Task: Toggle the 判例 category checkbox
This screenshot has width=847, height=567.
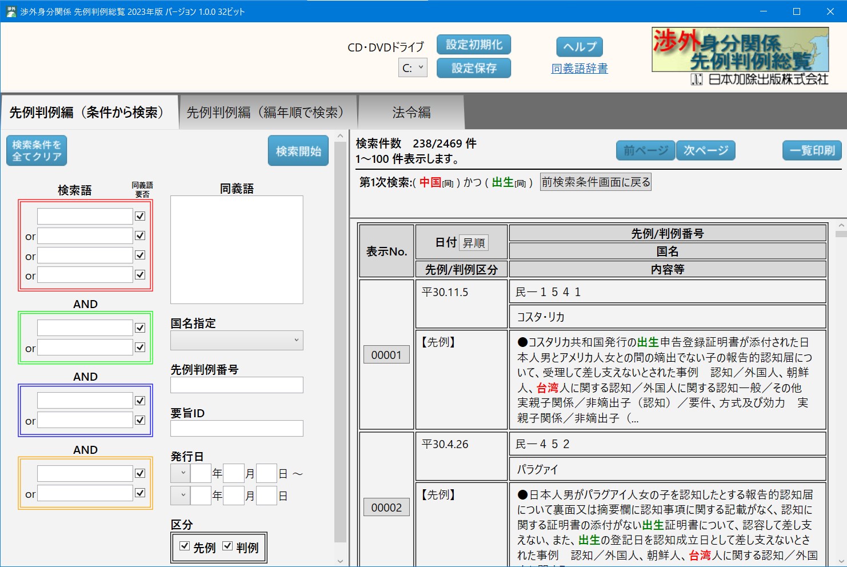Action: [x=227, y=546]
